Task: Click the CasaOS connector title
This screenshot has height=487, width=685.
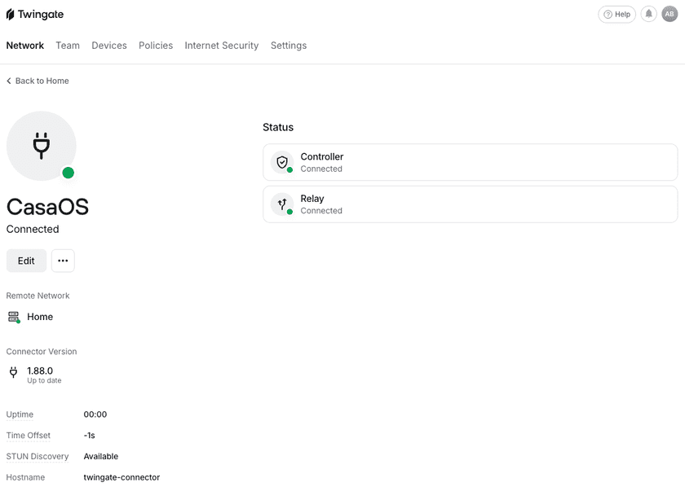Action: [x=47, y=207]
